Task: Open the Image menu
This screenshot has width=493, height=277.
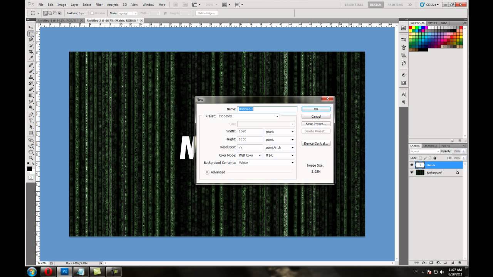Action: (x=62, y=5)
